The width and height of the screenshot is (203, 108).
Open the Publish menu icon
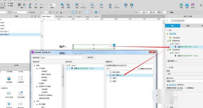point(193,5)
